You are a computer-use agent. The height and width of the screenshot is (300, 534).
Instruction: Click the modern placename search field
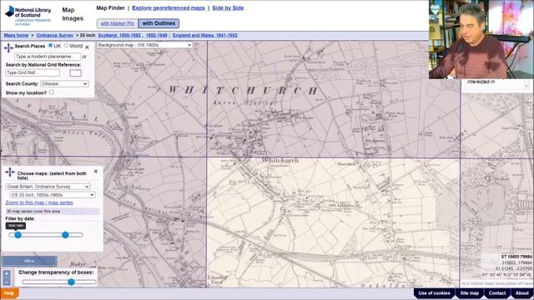[48, 57]
